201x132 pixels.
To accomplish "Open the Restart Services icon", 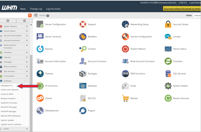I will pyautogui.click(x=168, y=98).
